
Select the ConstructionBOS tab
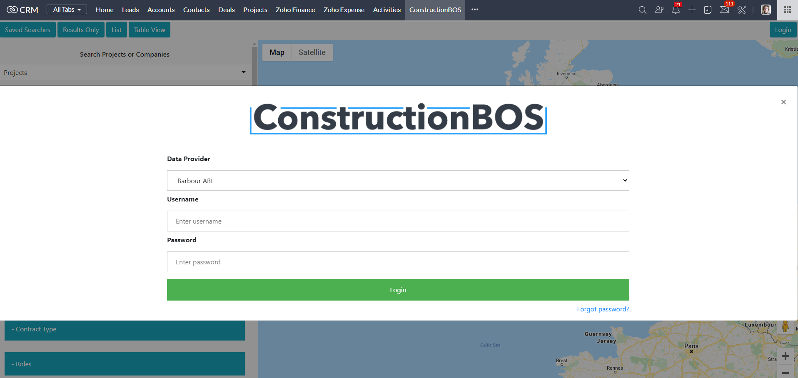tap(435, 10)
